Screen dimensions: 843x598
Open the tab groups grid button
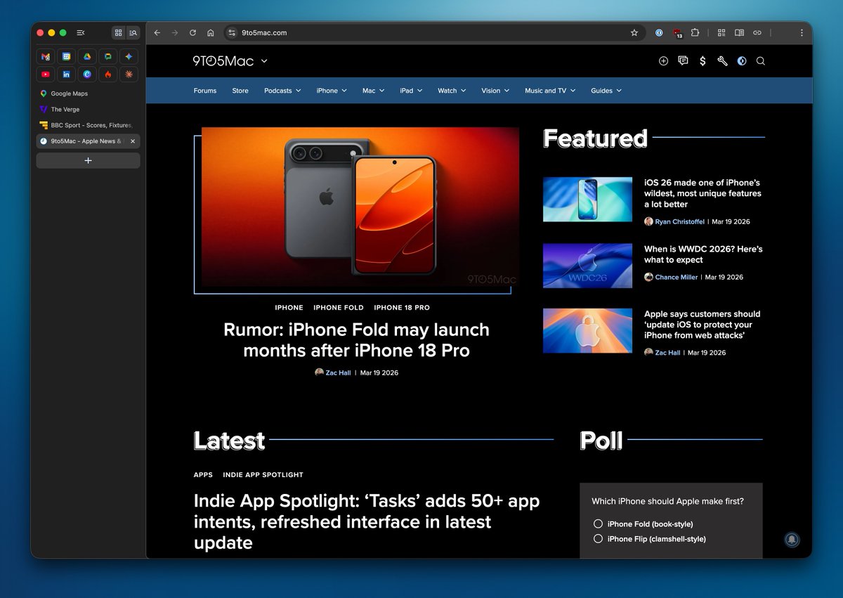[118, 32]
